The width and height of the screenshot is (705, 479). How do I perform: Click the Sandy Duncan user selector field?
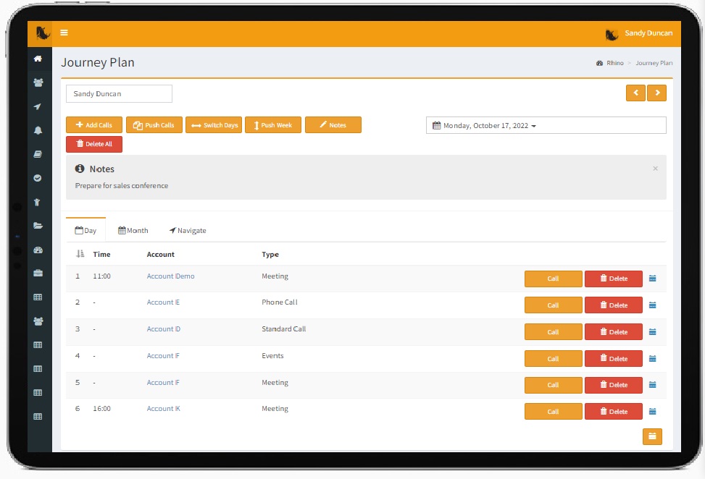[x=119, y=94]
